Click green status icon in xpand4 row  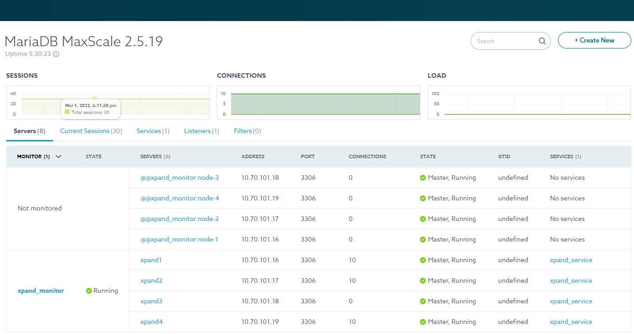[423, 322]
